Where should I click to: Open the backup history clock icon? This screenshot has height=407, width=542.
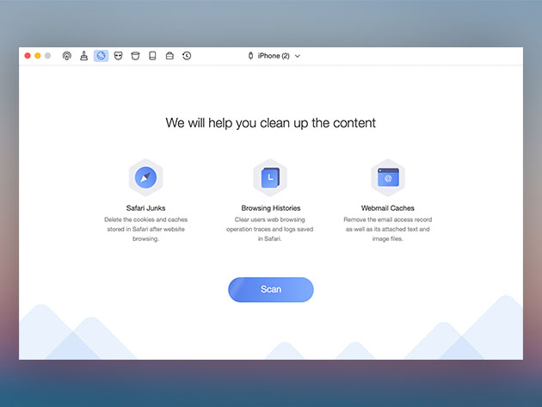187,56
